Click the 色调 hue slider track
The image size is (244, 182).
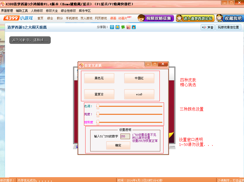130,106
